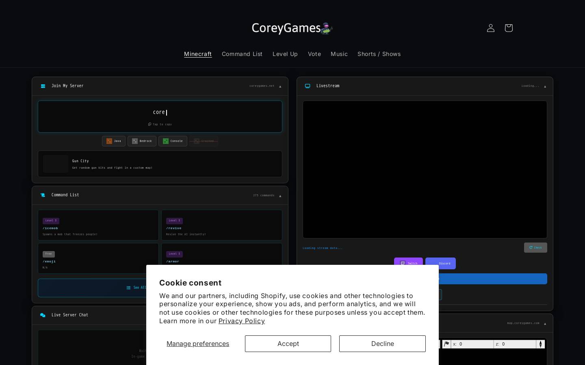Open the Shorts / Shows menu item

click(379, 54)
